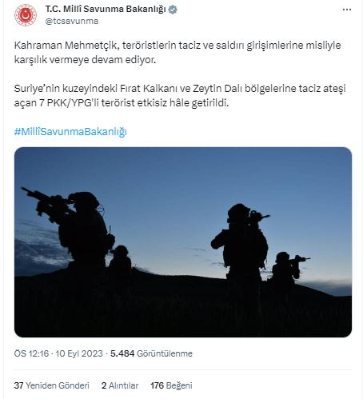Show the 176 Beğeni likes list
Screen dimensions: 363x399
pyautogui.click(x=171, y=385)
